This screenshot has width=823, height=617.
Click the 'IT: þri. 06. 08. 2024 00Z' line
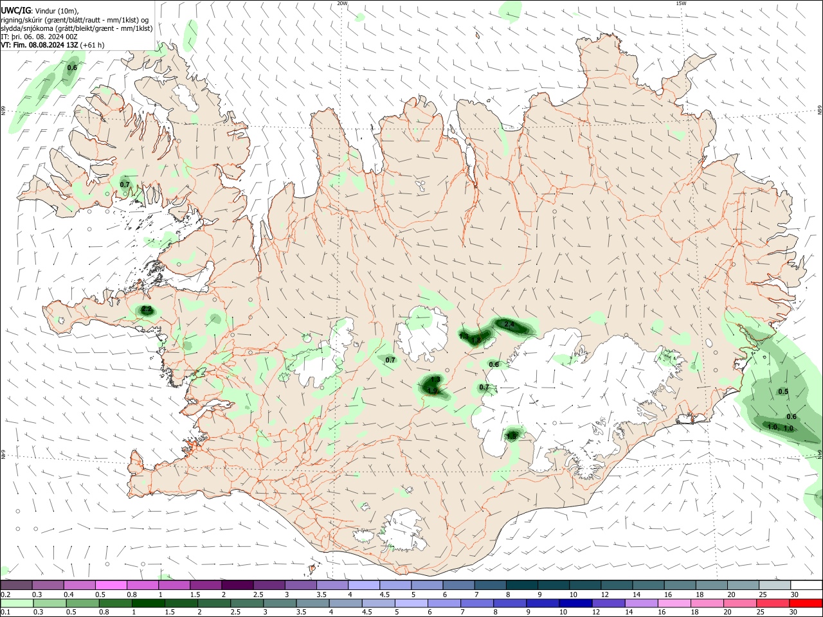(40, 37)
